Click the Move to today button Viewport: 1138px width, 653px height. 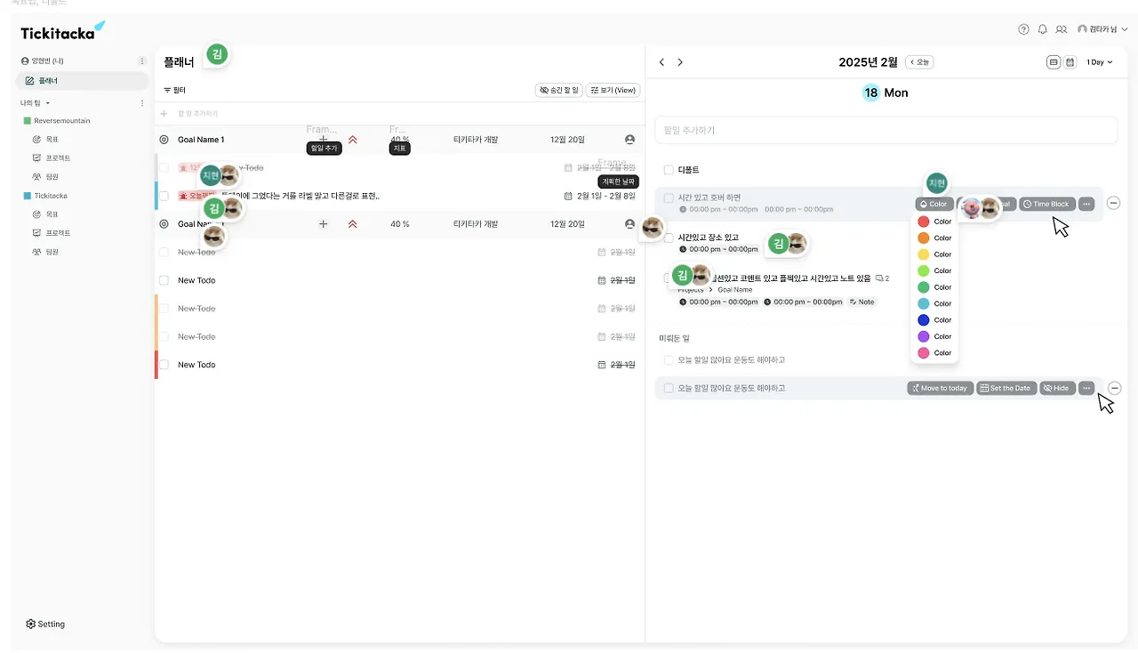939,388
